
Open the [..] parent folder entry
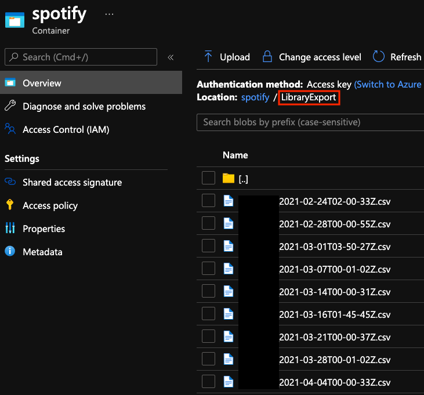coord(244,179)
